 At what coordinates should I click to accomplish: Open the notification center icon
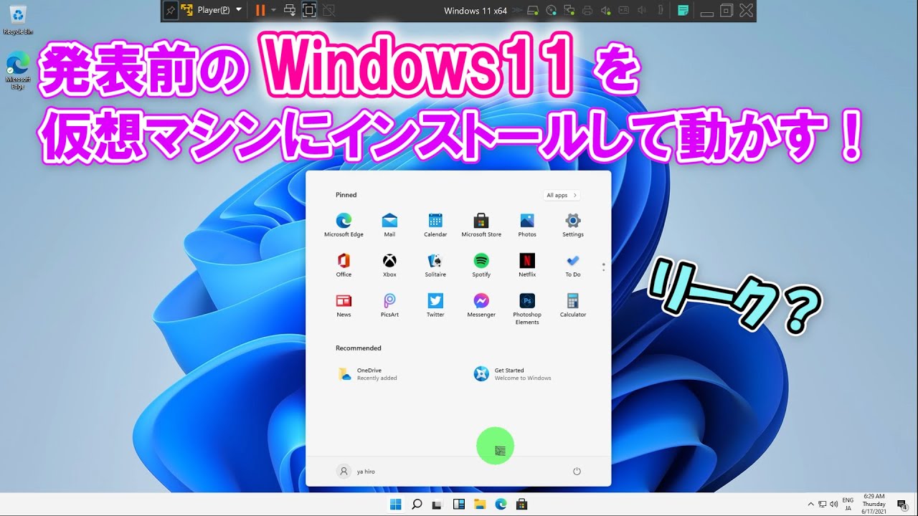click(x=902, y=505)
